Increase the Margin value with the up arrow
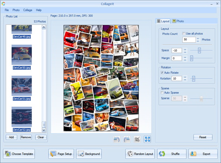This screenshot has height=163, width=221. pos(185,57)
